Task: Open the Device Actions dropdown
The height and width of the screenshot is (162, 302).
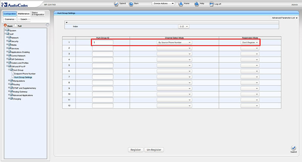Action: coord(163,4)
